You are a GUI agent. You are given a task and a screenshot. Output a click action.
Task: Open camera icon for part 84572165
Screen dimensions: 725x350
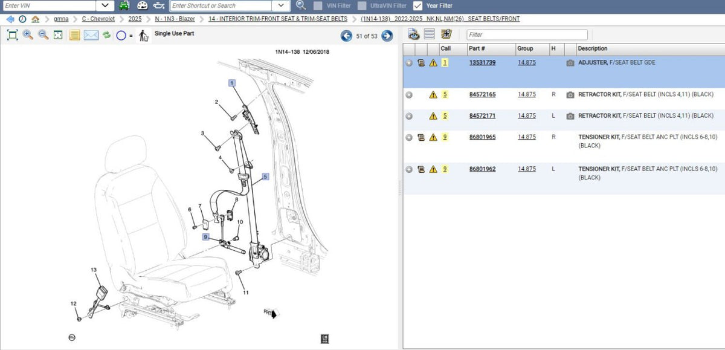coord(570,95)
